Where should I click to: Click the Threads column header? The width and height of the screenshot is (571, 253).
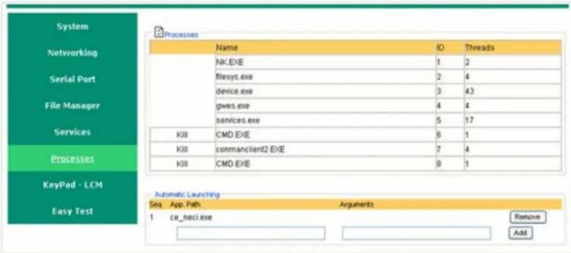[479, 47]
